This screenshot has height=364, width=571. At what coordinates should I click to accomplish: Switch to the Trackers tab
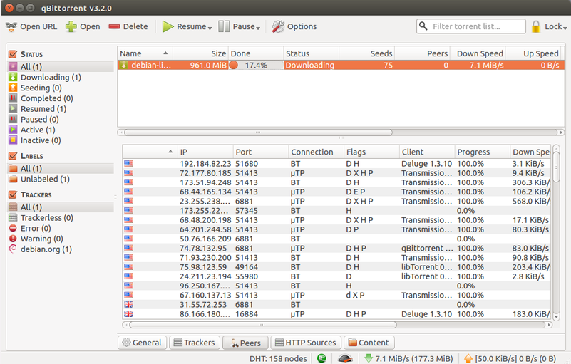[x=195, y=343]
